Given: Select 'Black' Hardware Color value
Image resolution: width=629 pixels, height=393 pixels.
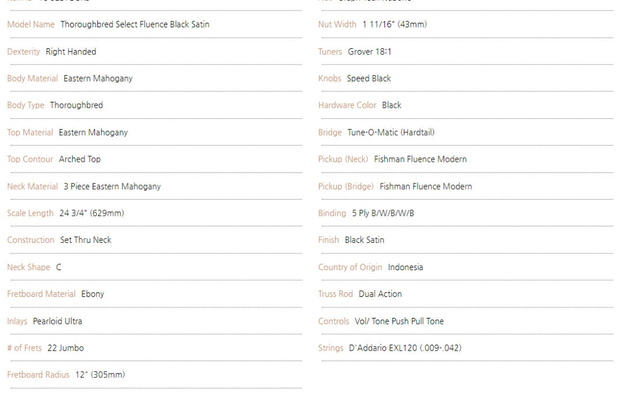Looking at the screenshot, I should (x=391, y=105).
